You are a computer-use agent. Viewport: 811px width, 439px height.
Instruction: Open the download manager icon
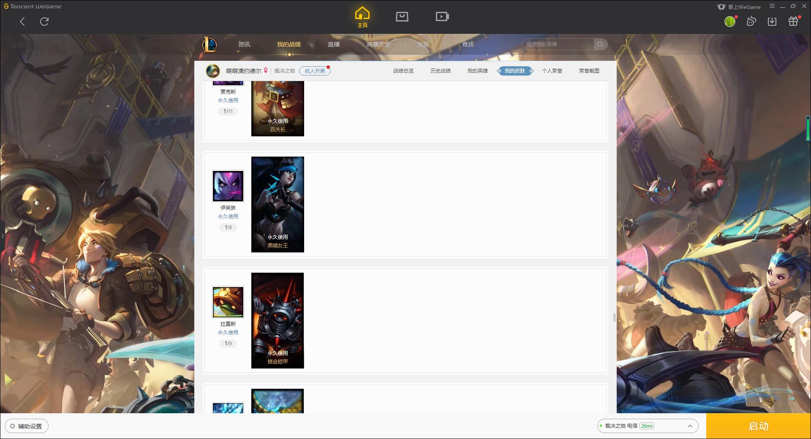point(772,22)
